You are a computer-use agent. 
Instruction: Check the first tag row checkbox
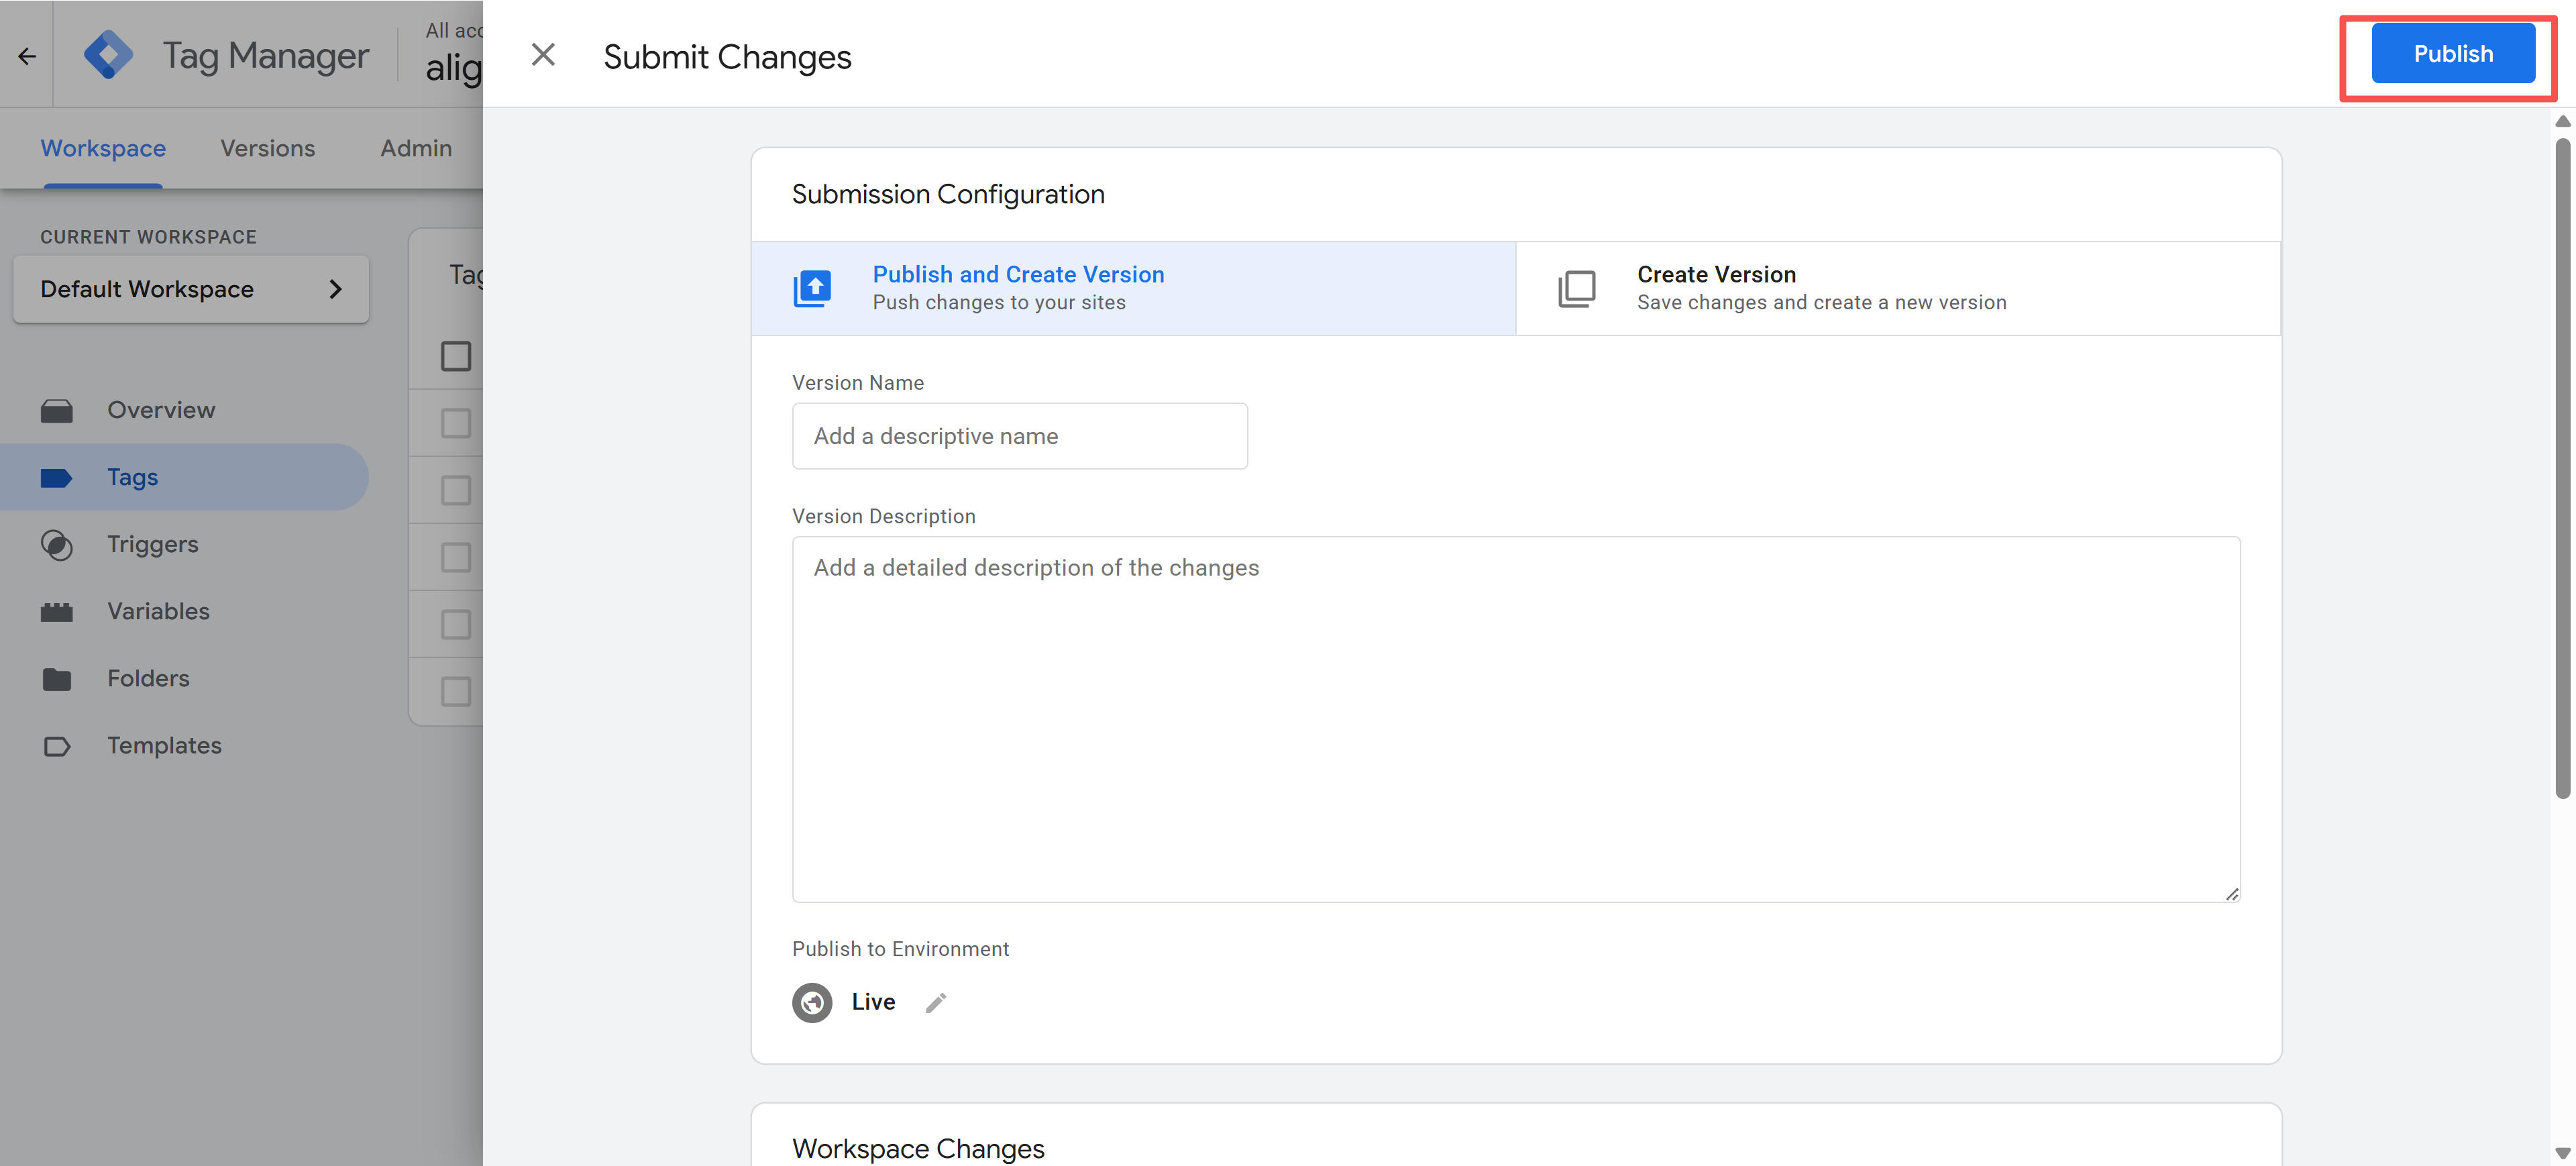click(x=456, y=423)
